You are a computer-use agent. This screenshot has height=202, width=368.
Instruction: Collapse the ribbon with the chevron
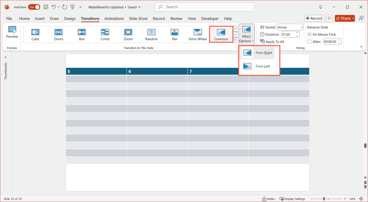pos(361,47)
